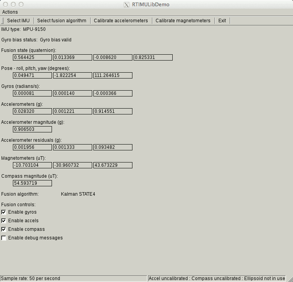The image size is (293, 282).
Task: Click the X11 icon in title bar
Action: pyautogui.click(x=126, y=5)
